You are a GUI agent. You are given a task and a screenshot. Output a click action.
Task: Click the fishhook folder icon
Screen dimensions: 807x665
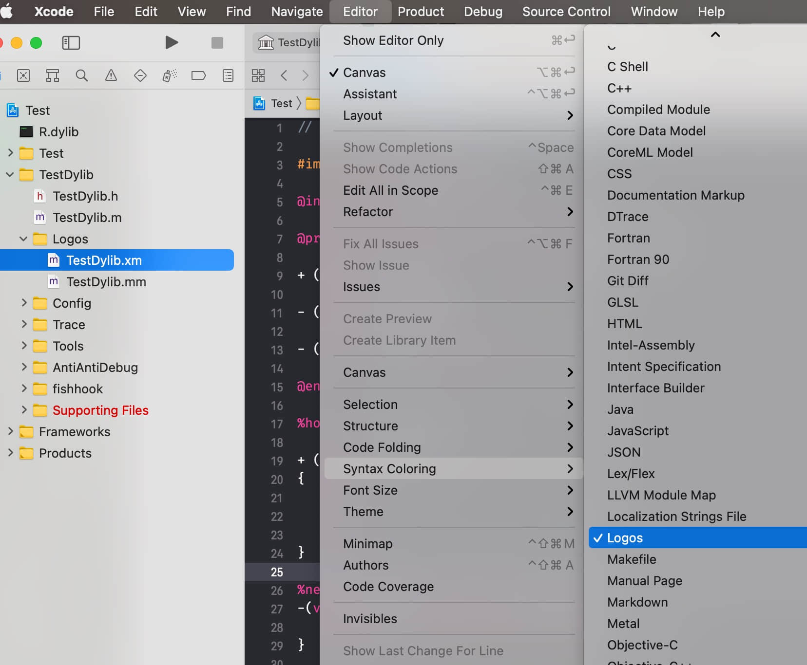(40, 389)
